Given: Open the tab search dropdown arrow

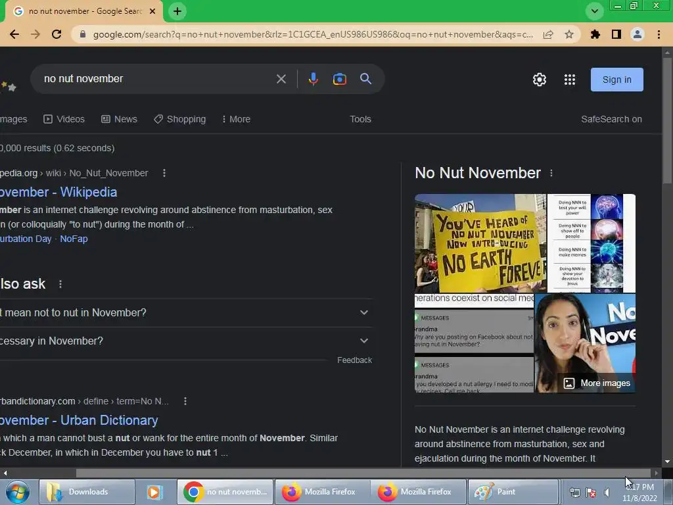Looking at the screenshot, I should tap(594, 11).
